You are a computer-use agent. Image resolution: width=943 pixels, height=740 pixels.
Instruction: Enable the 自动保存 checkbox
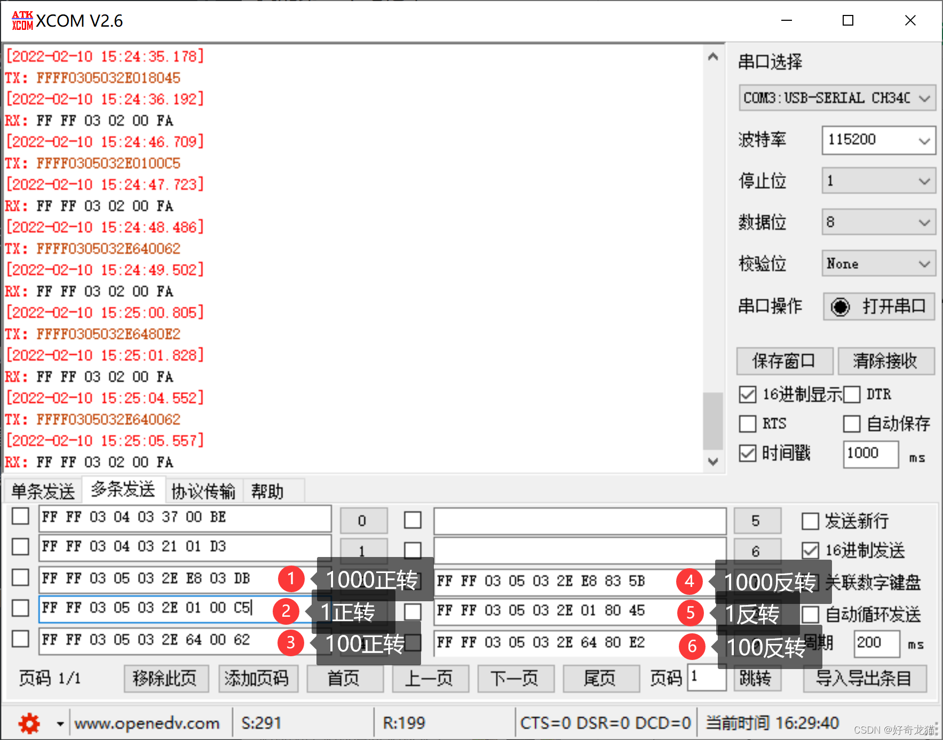[x=852, y=424]
